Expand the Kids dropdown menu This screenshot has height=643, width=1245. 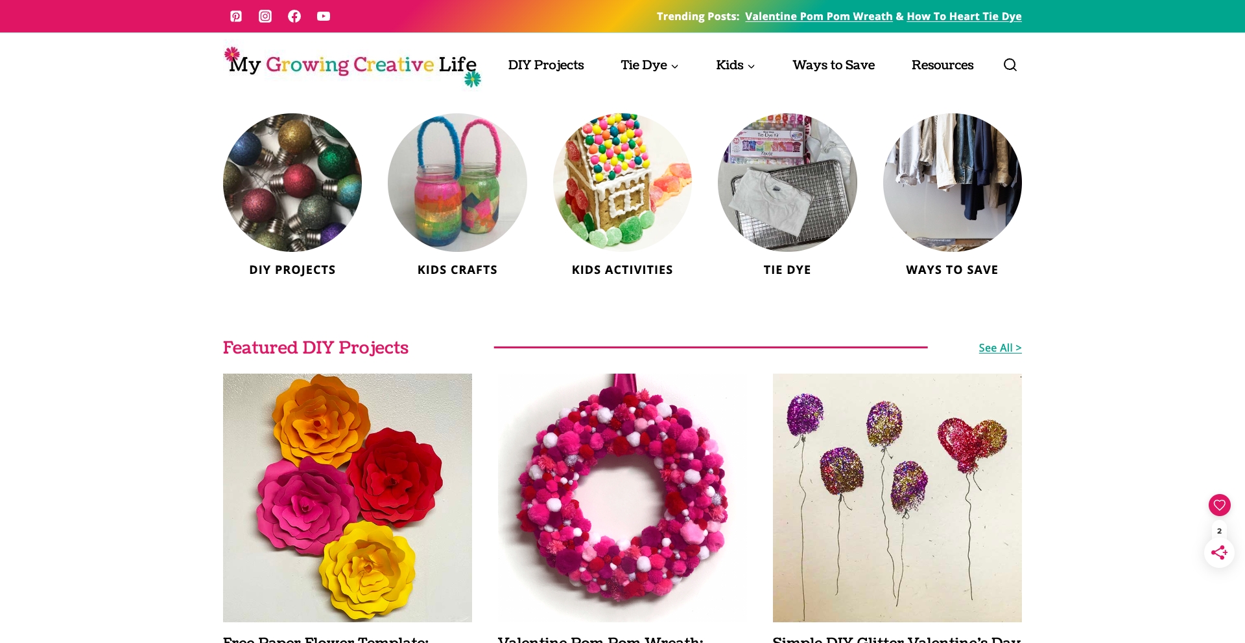(x=735, y=65)
